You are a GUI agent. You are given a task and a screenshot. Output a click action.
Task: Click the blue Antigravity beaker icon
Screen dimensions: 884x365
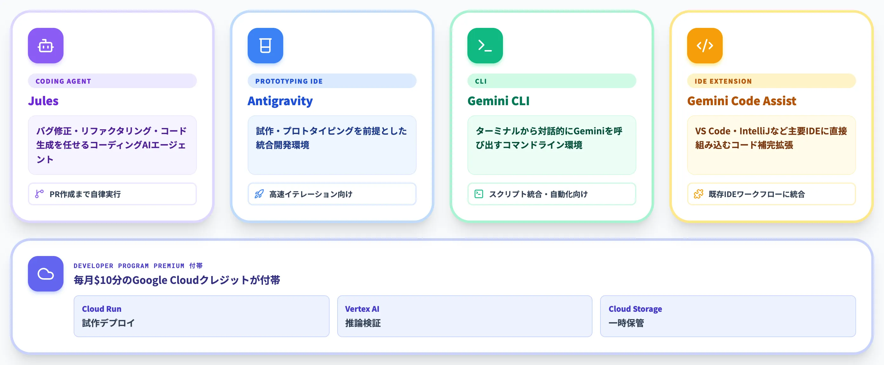pos(265,46)
